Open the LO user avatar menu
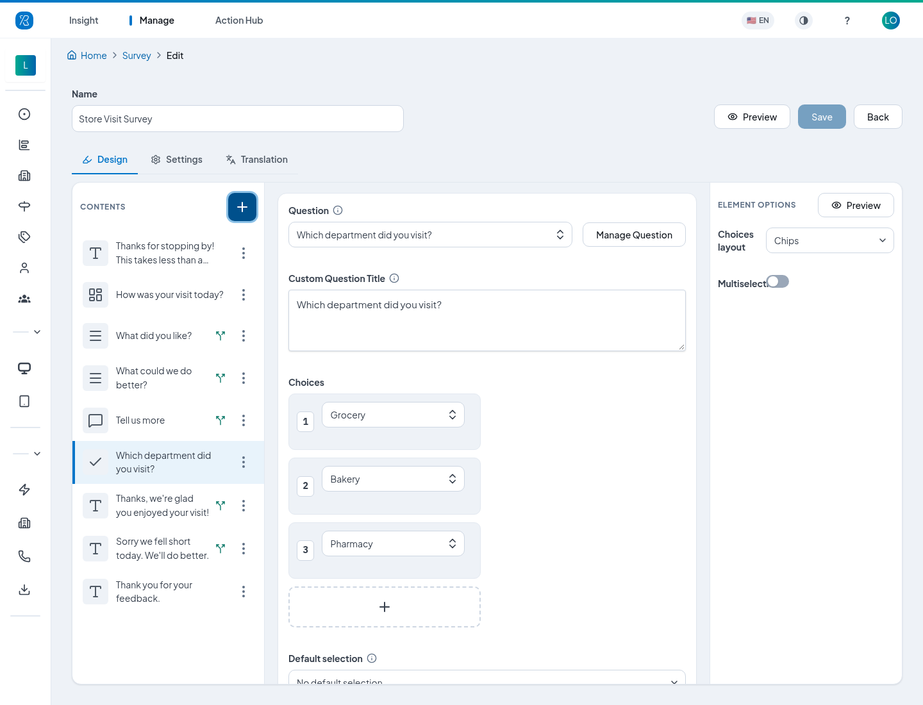This screenshot has width=923, height=705. (891, 21)
